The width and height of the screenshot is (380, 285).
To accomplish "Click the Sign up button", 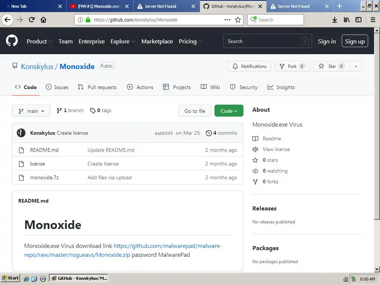I will click(x=355, y=41).
